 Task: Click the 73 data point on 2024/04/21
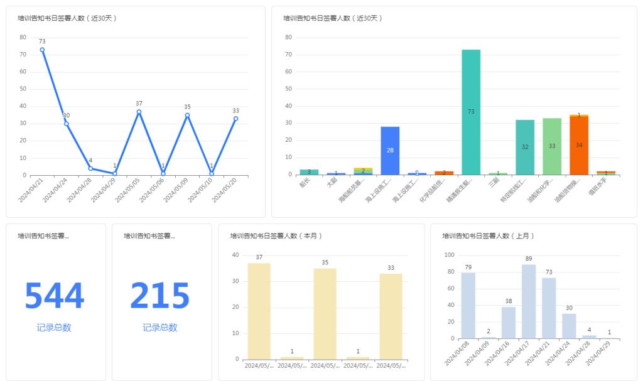[x=42, y=50]
